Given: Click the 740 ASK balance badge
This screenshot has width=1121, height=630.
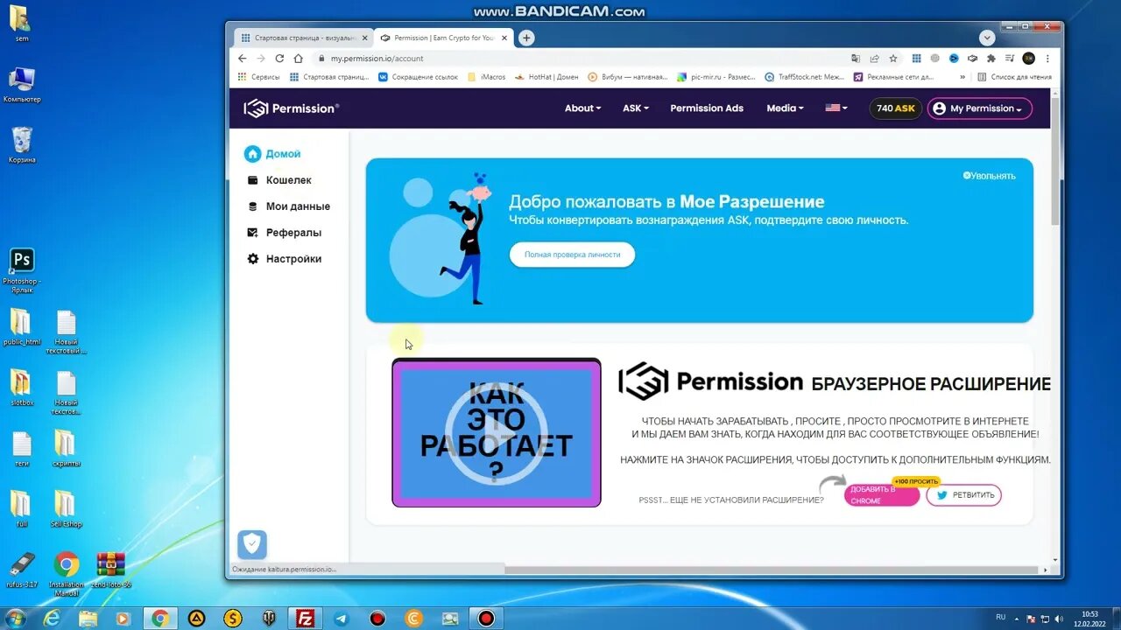Looking at the screenshot, I should pyautogui.click(x=895, y=108).
